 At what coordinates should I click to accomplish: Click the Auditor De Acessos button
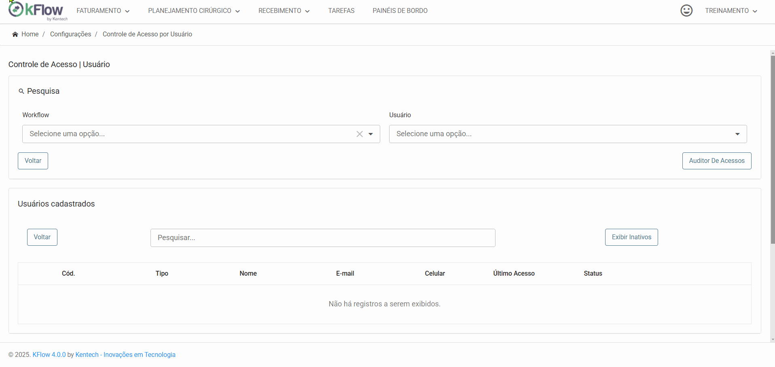(x=717, y=161)
